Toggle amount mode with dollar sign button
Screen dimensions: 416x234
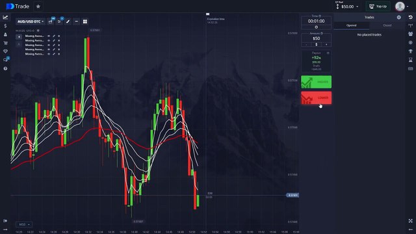[316, 44]
